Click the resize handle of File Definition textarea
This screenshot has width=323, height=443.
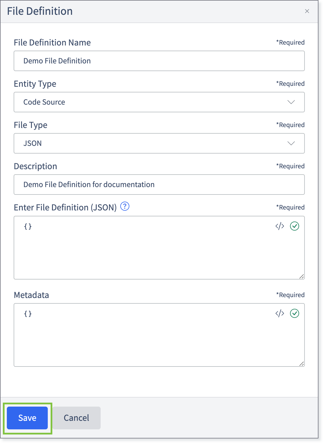[302, 276]
